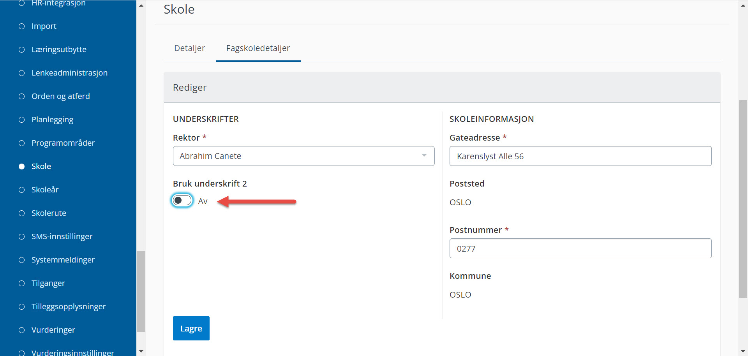Switch to the Detaljer tab

click(189, 48)
